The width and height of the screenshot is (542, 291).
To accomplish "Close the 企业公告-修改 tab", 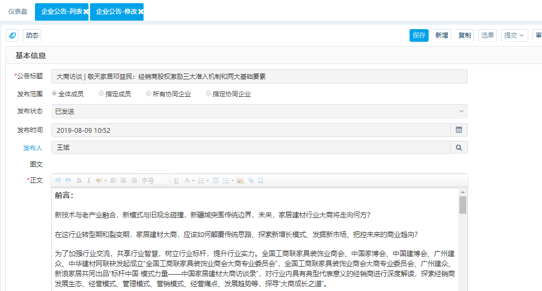I will point(141,12).
